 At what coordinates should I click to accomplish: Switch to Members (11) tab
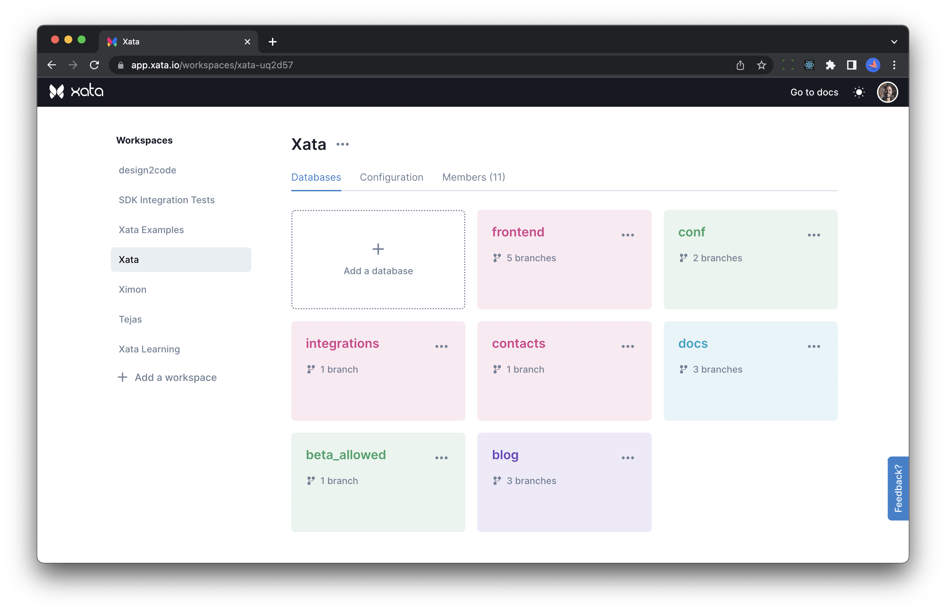tap(473, 177)
